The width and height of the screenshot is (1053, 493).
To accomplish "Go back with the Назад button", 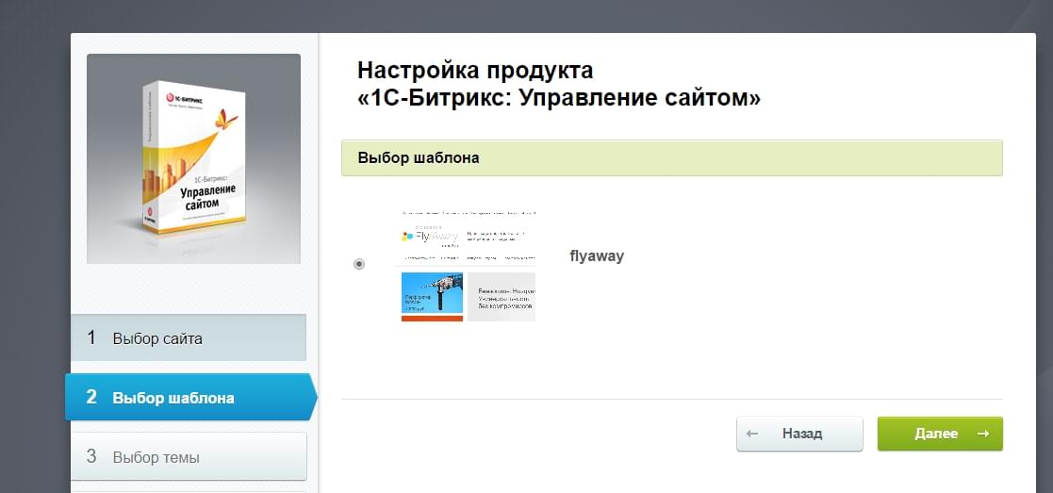I will coord(799,434).
